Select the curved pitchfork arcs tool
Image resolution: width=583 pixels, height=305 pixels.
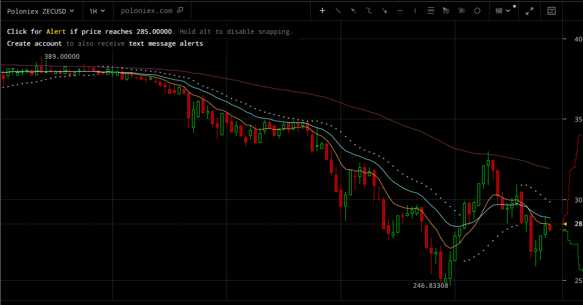(462, 11)
